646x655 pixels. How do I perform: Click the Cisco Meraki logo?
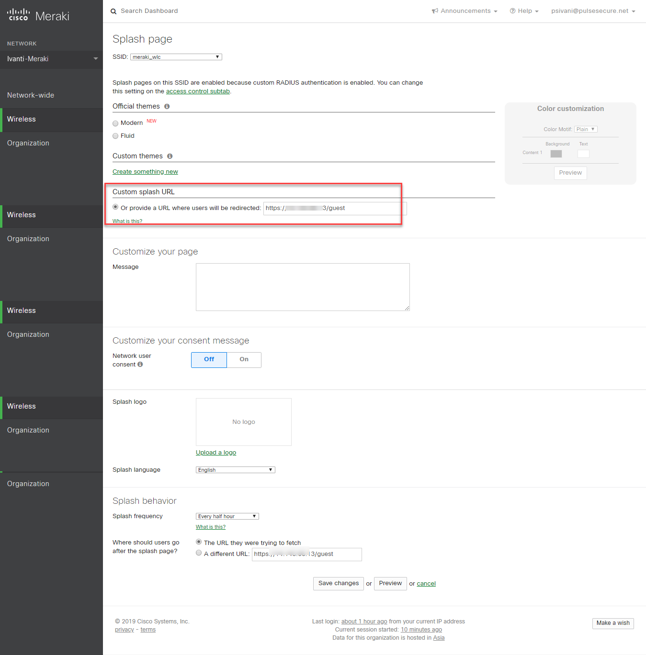(38, 14)
